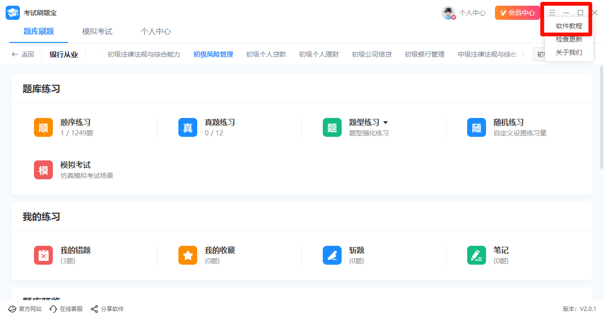Select the 初级风险管理 subject tab
This screenshot has height=318, width=604.
[x=213, y=54]
